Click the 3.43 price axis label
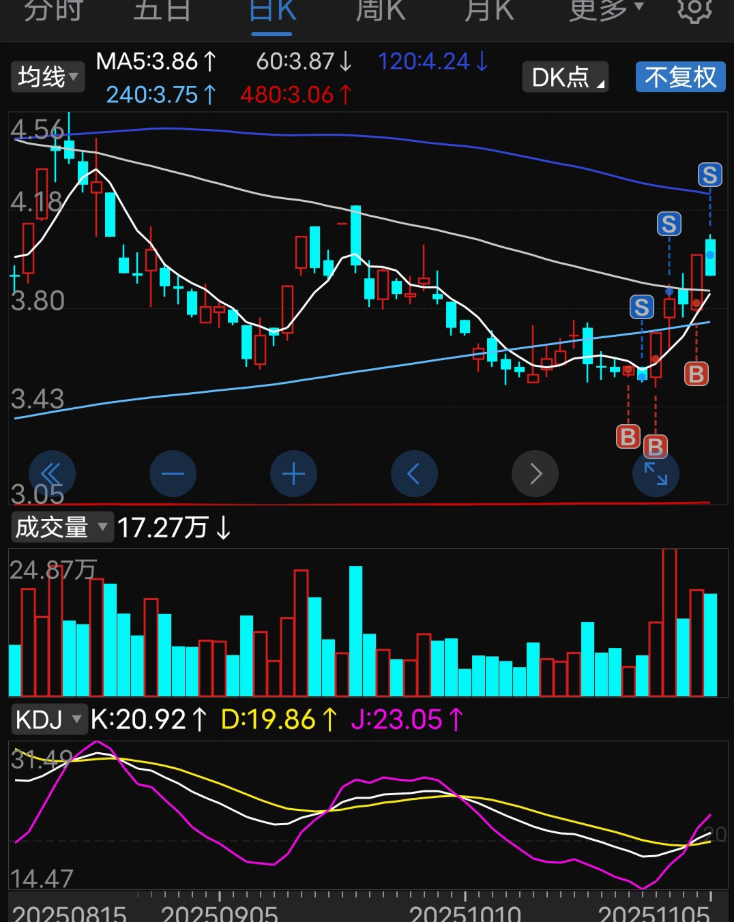Image resolution: width=734 pixels, height=922 pixels. coord(38,399)
